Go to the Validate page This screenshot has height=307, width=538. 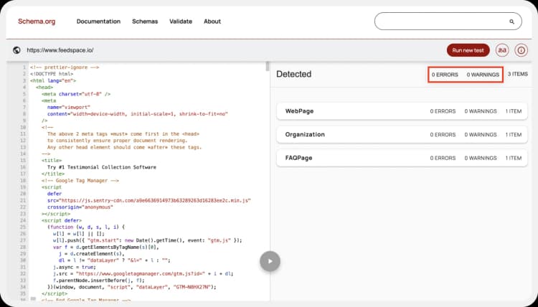tap(181, 22)
